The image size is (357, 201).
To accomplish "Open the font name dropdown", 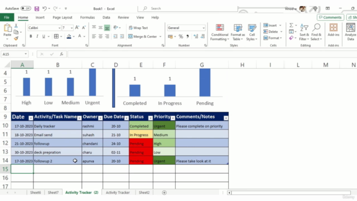I will (x=60, y=28).
